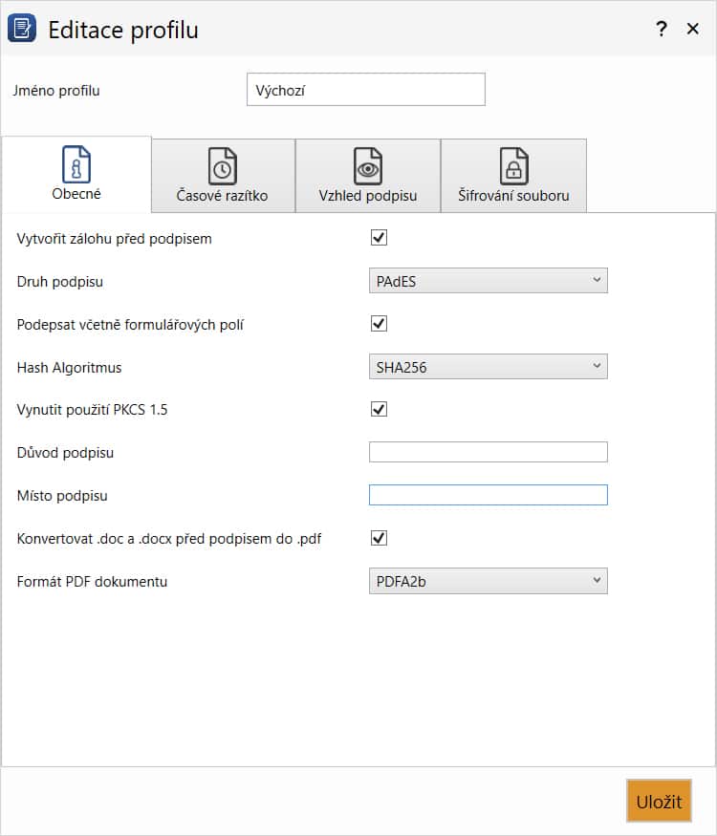Uncheck Vytvořit zálohu před podpisem checkbox
The width and height of the screenshot is (717, 836).
[379, 237]
